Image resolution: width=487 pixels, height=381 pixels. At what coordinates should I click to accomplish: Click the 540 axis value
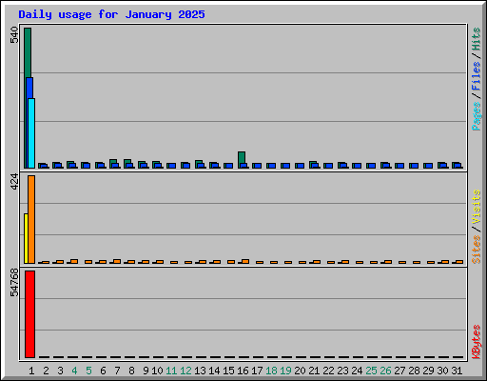[x=14, y=35]
